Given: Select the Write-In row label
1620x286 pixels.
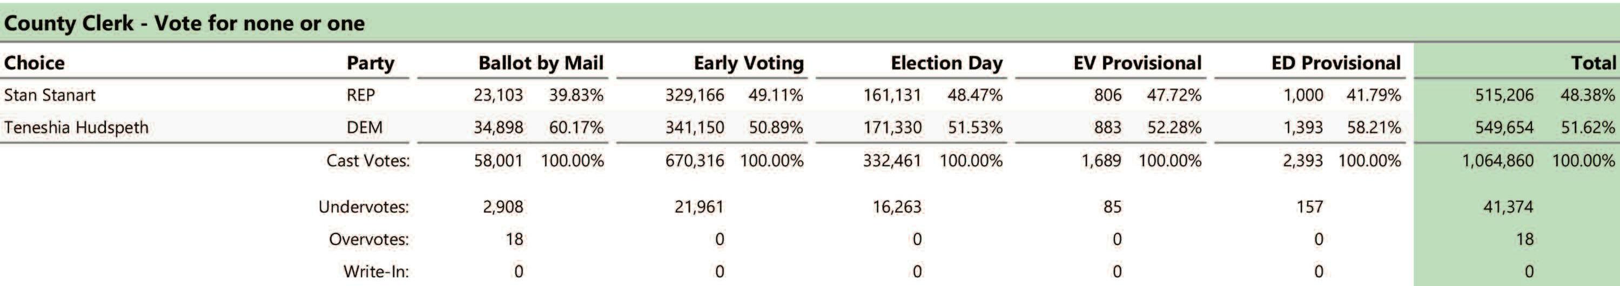Looking at the screenshot, I should pyautogui.click(x=375, y=271).
